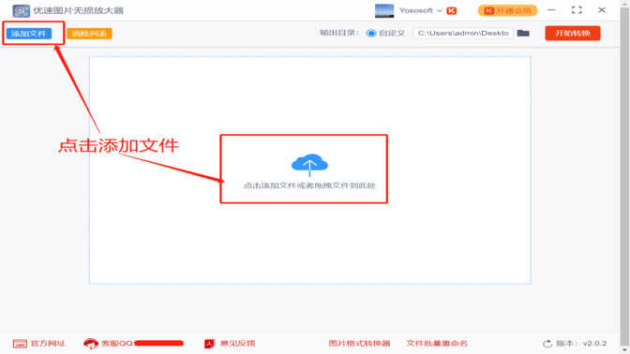Click the 点击添加文件或者拖拽文件到此处 text
Screen dimensions: 630x354
pyautogui.click(x=309, y=185)
